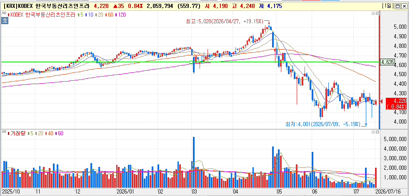Click the 4,635 horizontal line price tag

[x=387, y=62]
